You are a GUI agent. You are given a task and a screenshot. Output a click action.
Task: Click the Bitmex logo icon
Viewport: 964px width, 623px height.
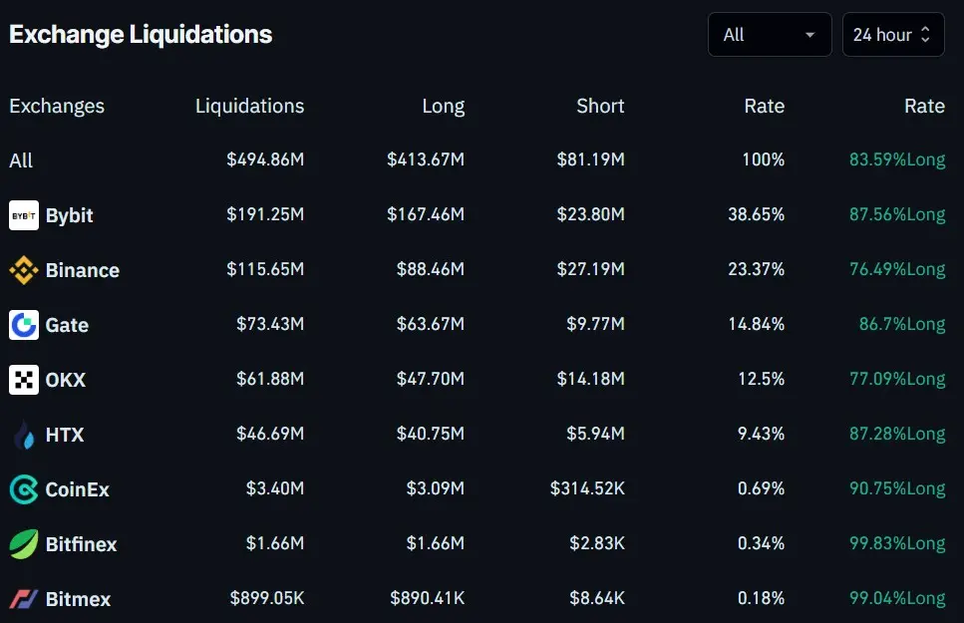click(x=24, y=599)
